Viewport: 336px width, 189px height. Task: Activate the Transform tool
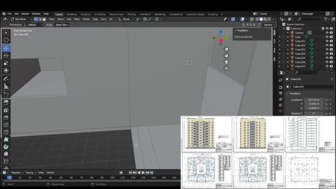6,70
